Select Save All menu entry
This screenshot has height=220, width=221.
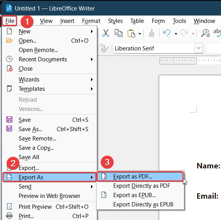point(49,157)
